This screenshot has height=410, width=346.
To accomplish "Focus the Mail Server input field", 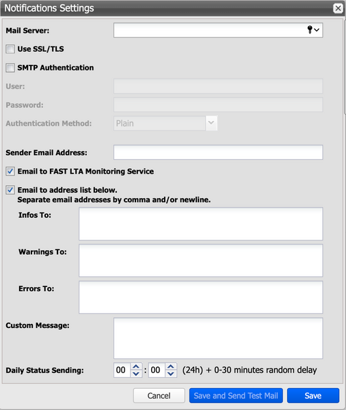I will [x=209, y=30].
